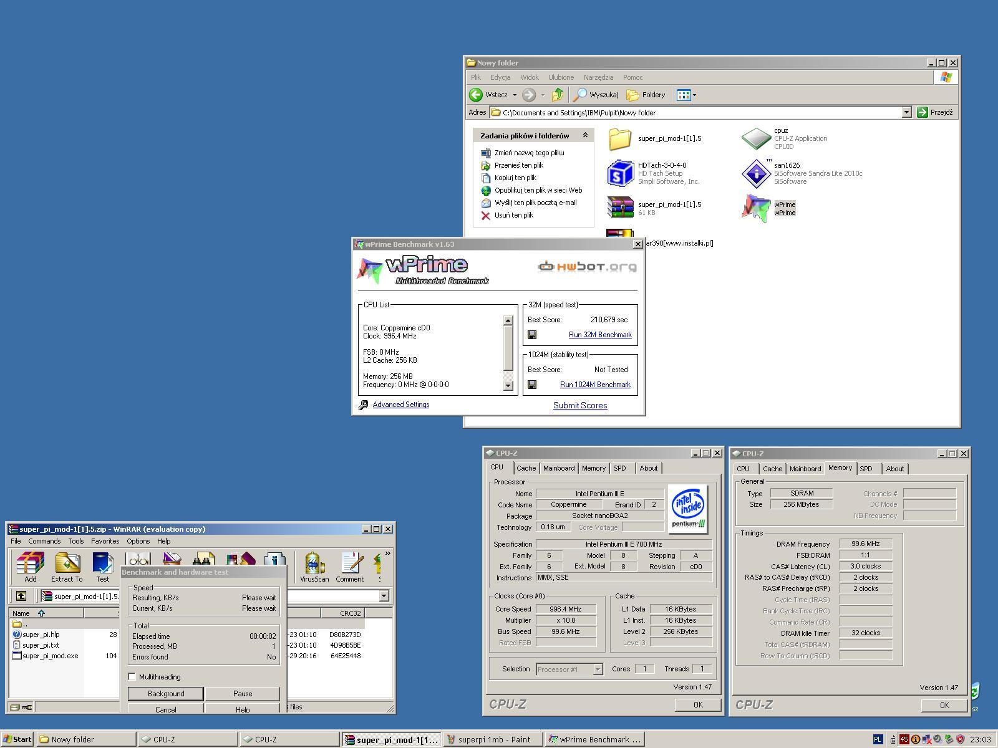998x748 pixels.
Task: Open the Commands menu in WinRAR
Action: click(44, 541)
